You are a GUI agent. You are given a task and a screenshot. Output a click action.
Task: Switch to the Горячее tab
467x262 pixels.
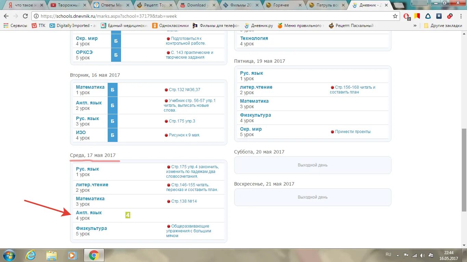point(283,5)
